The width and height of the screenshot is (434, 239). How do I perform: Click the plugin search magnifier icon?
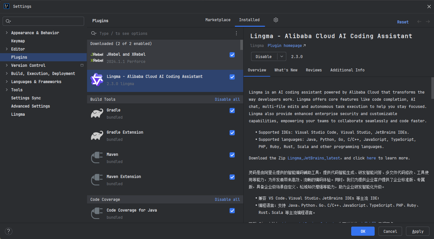[94, 33]
